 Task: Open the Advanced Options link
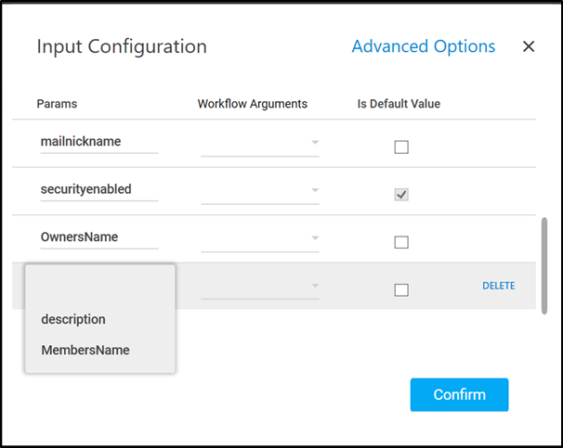[423, 46]
